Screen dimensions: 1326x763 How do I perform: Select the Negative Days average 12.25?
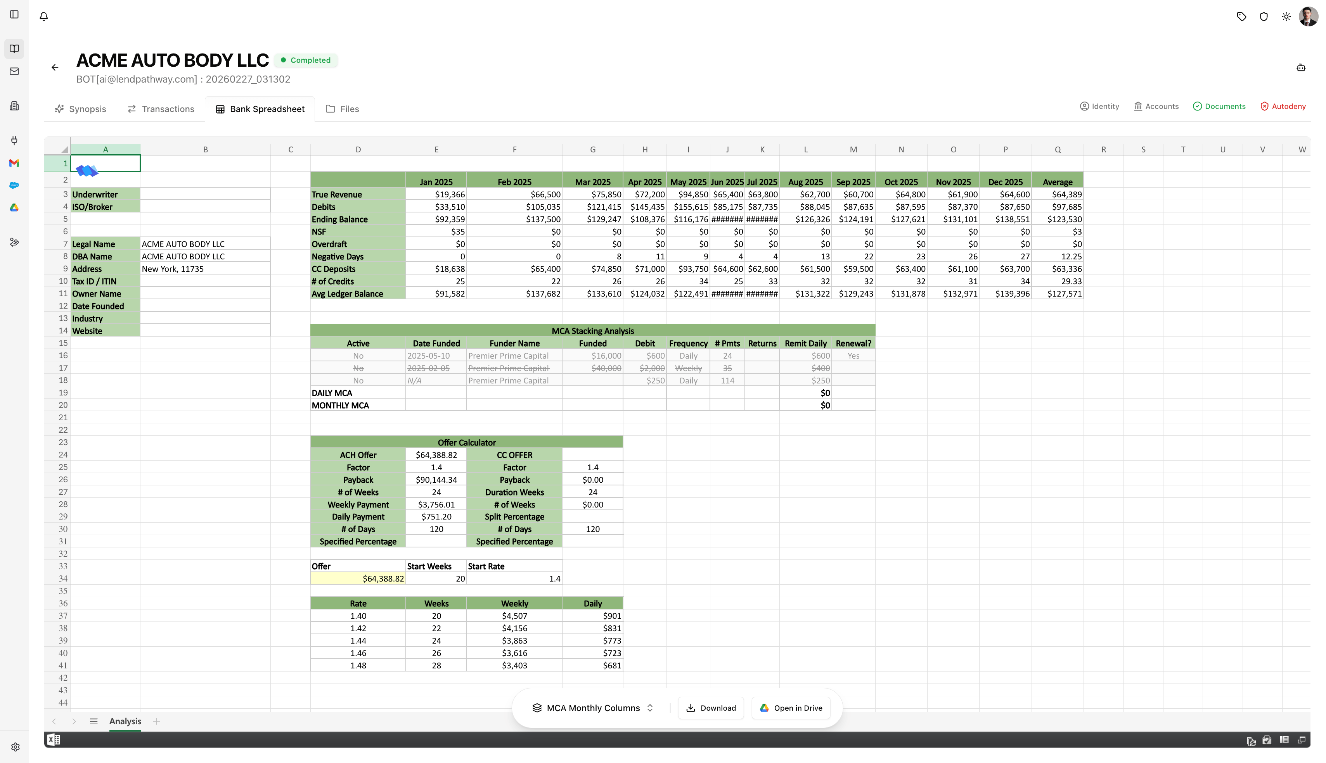(x=1057, y=256)
